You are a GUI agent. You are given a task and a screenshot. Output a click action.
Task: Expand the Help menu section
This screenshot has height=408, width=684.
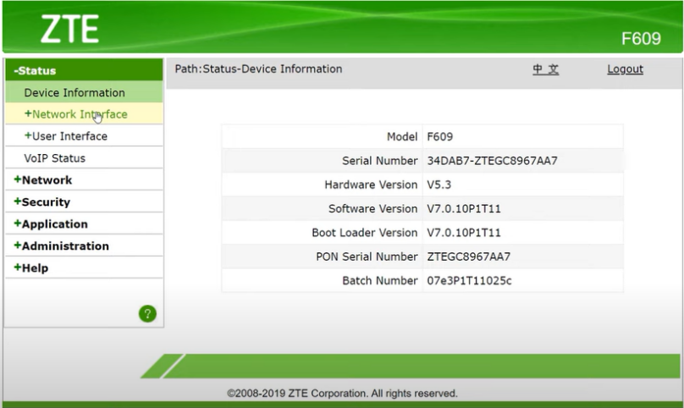[x=84, y=267]
